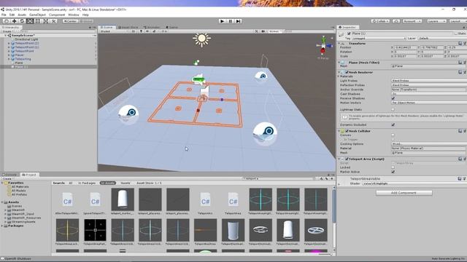Toggle the Center pivot button

click(x=70, y=21)
